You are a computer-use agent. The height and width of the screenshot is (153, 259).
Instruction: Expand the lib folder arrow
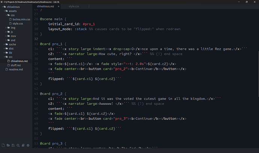coord(4,52)
